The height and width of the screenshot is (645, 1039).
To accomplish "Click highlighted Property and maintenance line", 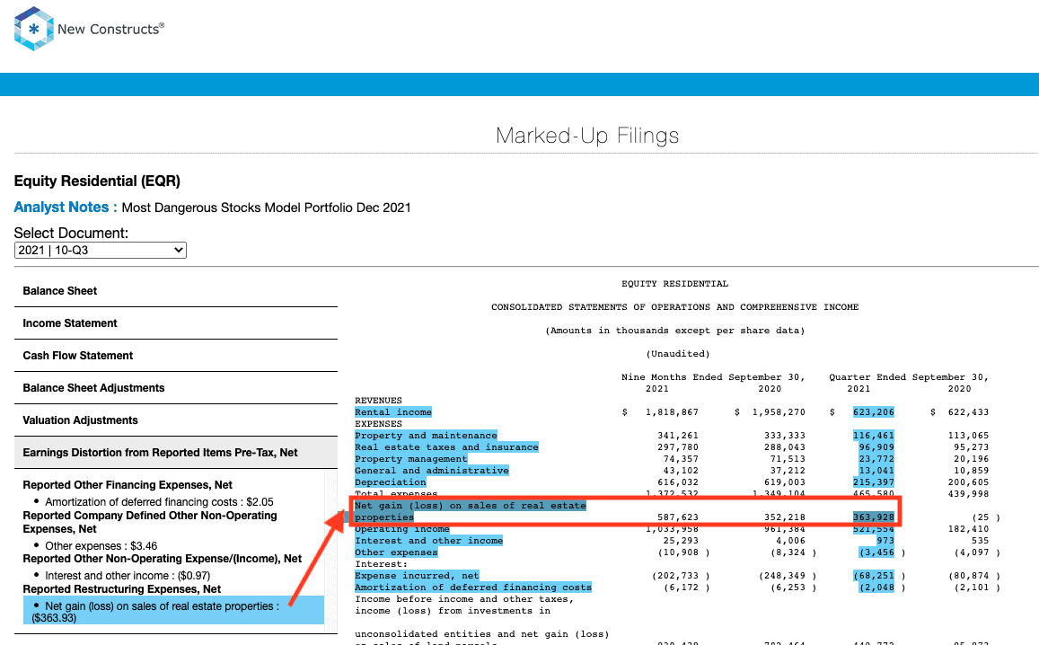I will (426, 436).
